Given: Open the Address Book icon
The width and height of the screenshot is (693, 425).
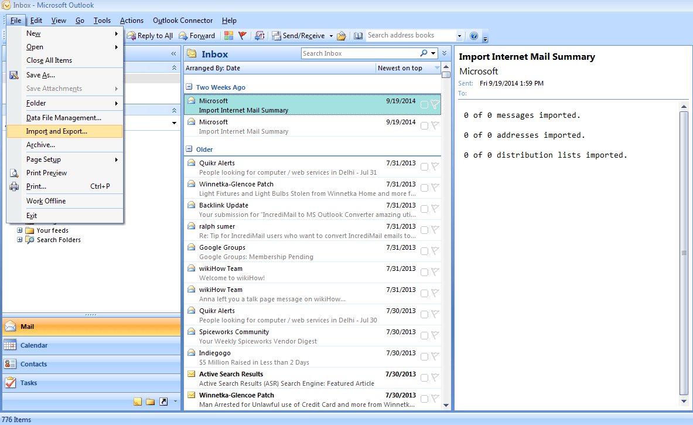Looking at the screenshot, I should [358, 35].
